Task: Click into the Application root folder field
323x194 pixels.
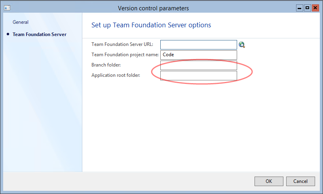Action: tap(198, 76)
